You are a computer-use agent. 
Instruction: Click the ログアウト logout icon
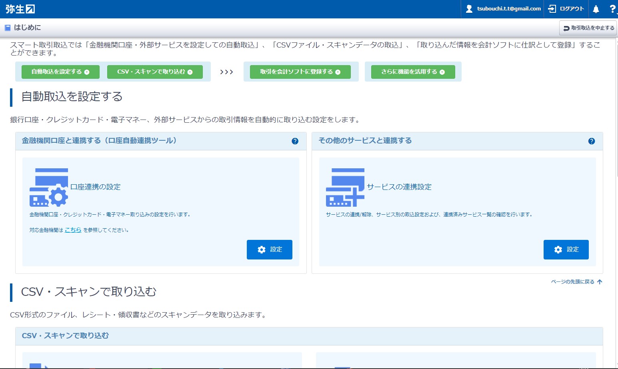552,9
